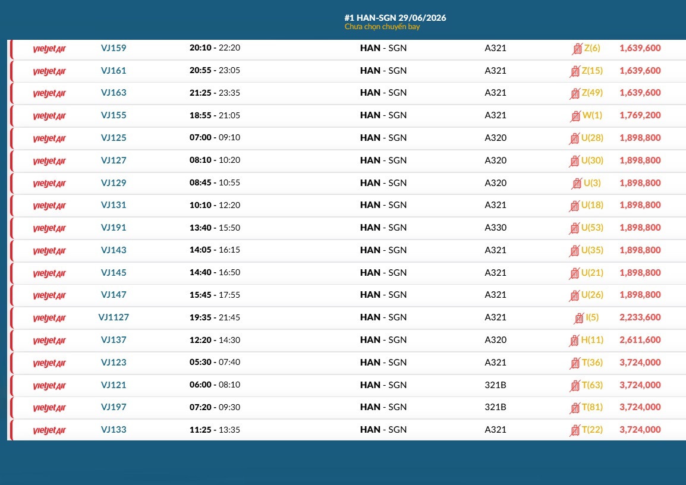Select the fare class T(63) on the VJ121 row
Image resolution: width=686 pixels, height=485 pixels.
point(592,385)
